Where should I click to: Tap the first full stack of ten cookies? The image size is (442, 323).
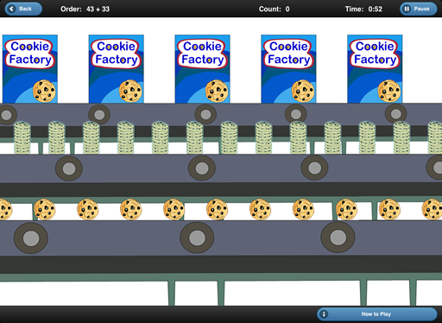(x=22, y=137)
